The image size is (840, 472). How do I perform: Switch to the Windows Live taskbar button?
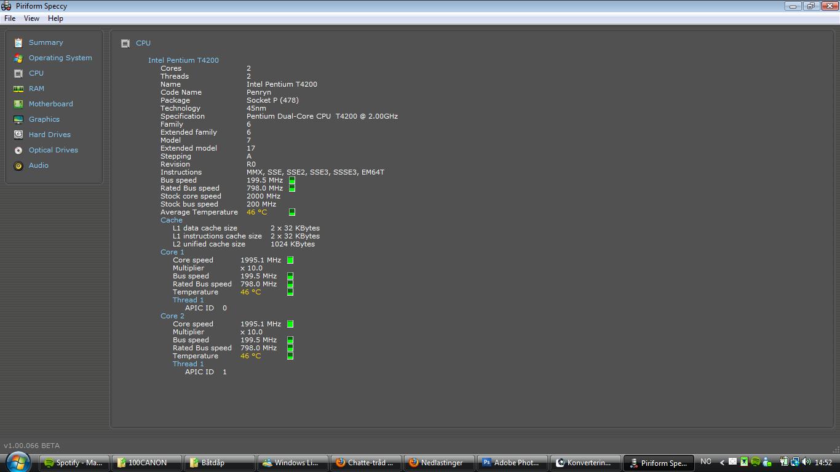[x=294, y=463]
